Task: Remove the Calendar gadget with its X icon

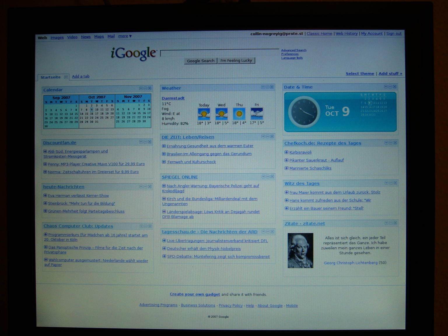Action: [150, 88]
